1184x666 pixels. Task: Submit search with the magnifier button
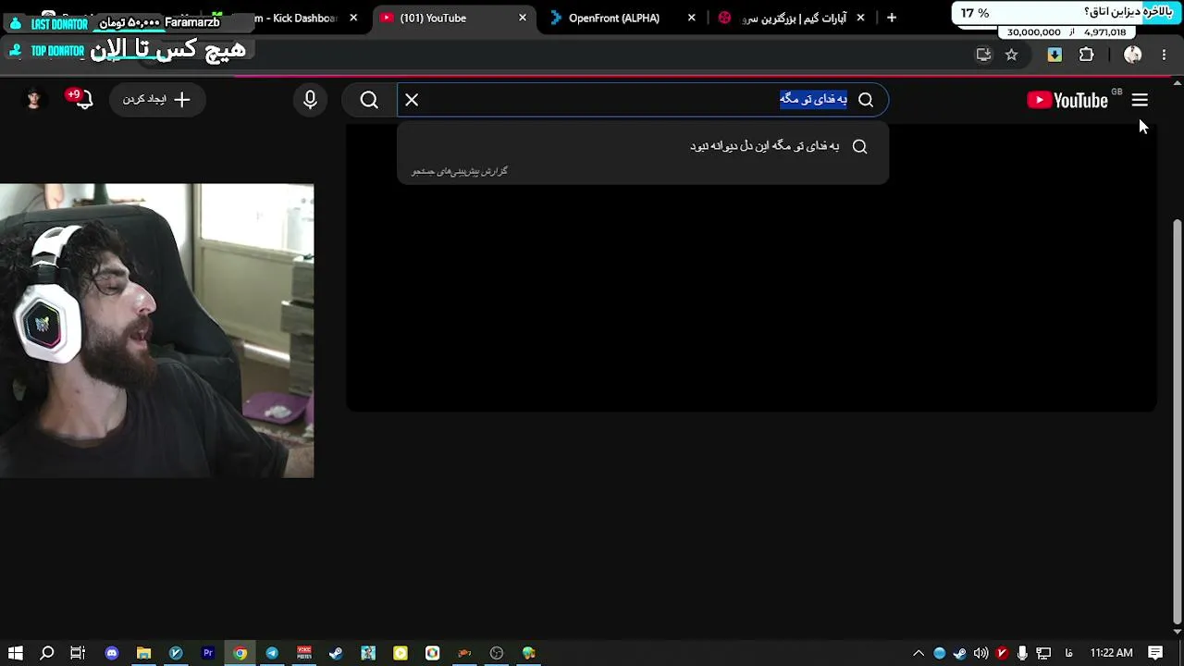click(x=369, y=100)
